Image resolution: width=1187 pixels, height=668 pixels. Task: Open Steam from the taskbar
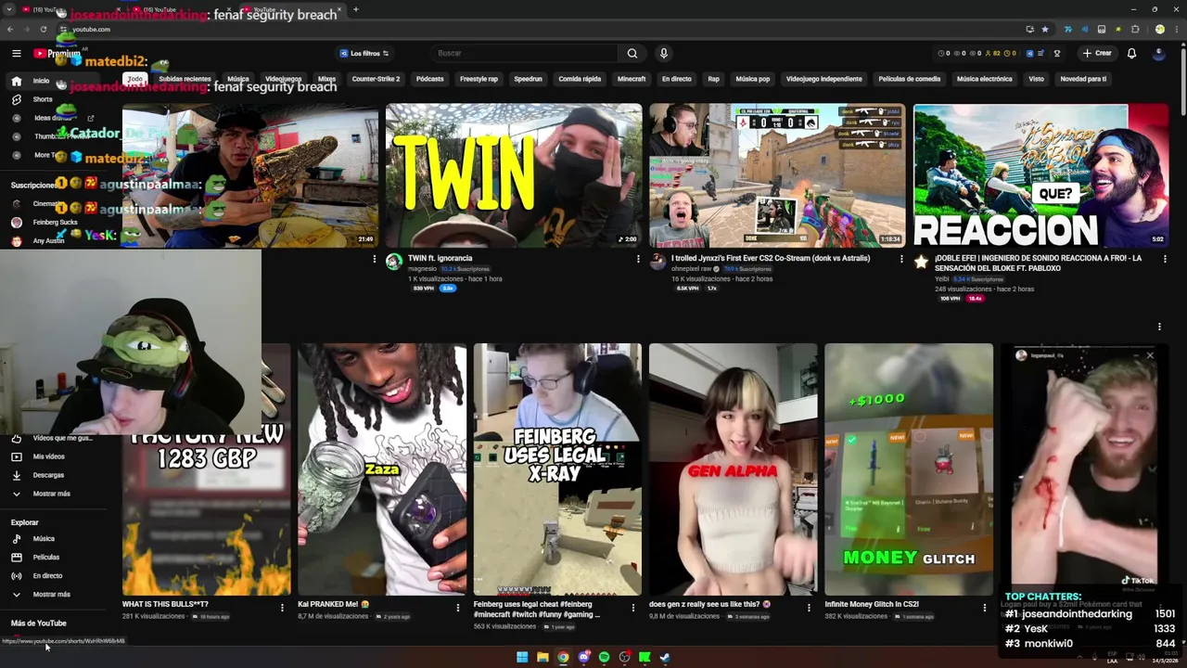pos(665,657)
